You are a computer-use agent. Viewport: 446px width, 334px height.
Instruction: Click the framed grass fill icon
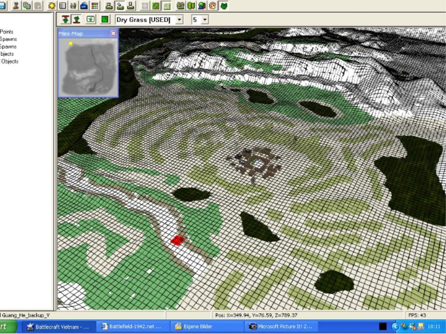coord(91,19)
